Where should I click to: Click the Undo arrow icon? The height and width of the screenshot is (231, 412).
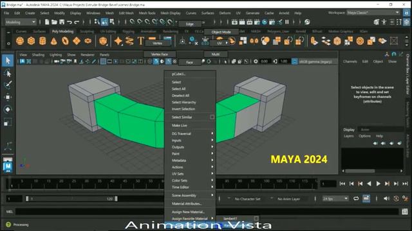pos(70,22)
